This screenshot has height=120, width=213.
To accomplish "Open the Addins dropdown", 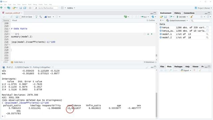I will [71, 8].
